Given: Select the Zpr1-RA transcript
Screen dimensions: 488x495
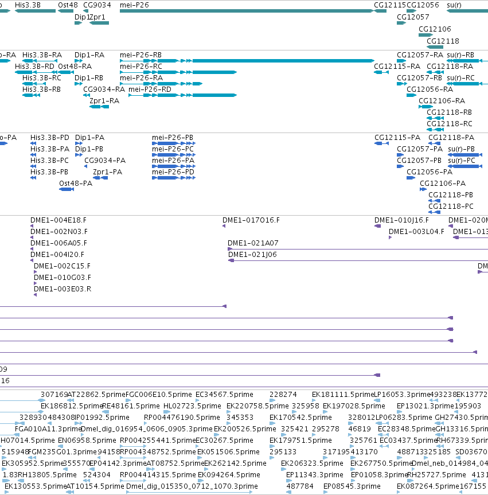Looking at the screenshot, I should [x=99, y=107].
